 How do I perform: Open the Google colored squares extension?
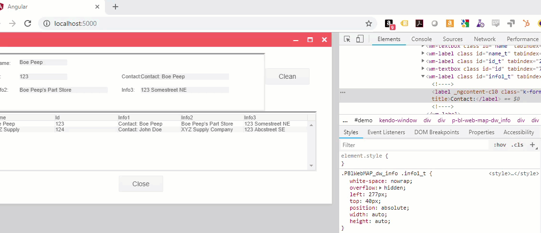[465, 23]
